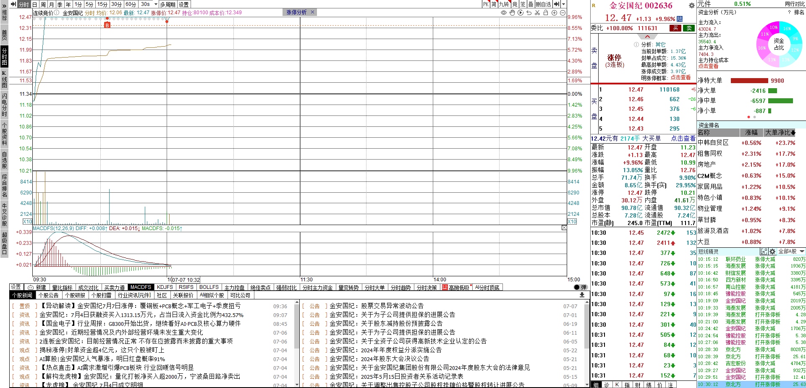Image resolution: width=806 pixels, height=388 pixels.
Task: Select the hand pan tool icon
Action: pos(512,13)
